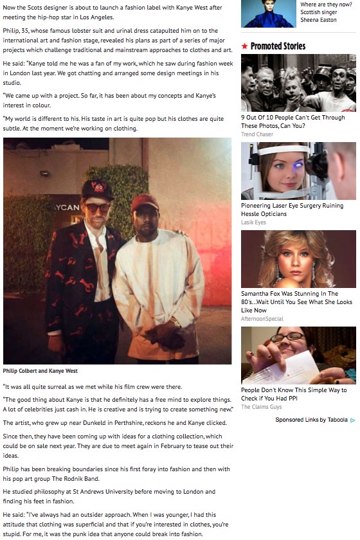Image resolution: width=360 pixels, height=540 pixels.
Task: Open 'People Don't Know This Simple Way' link
Action: coord(294,394)
